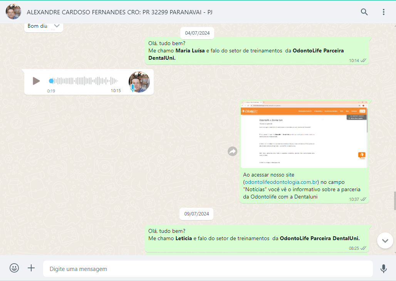Click the 10:37 timestamp on site message
The width and height of the screenshot is (396, 281).
click(x=354, y=199)
